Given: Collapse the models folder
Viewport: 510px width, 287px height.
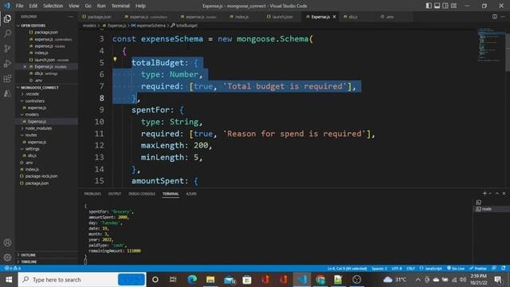Looking at the screenshot, I should (32, 115).
